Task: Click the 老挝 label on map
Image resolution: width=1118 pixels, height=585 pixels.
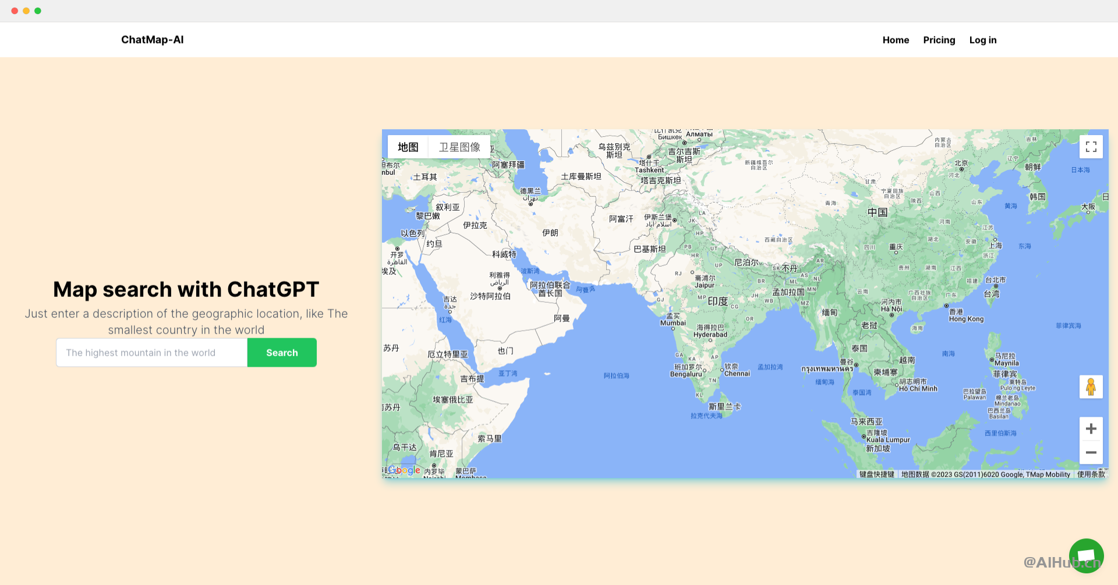Action: point(869,325)
